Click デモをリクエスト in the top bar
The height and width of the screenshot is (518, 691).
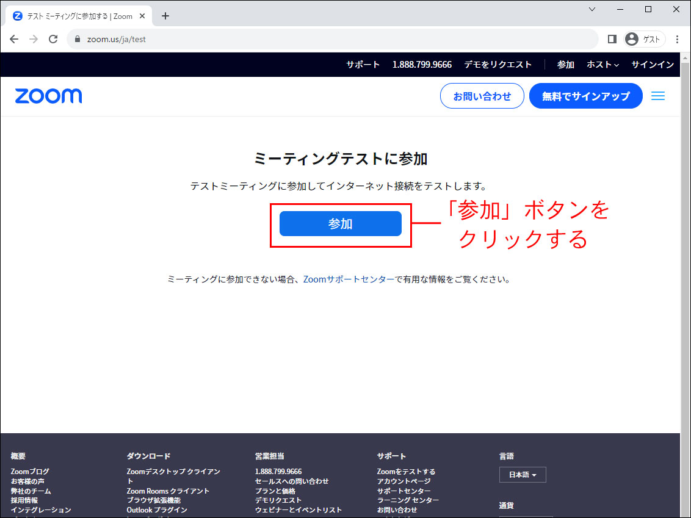click(498, 65)
